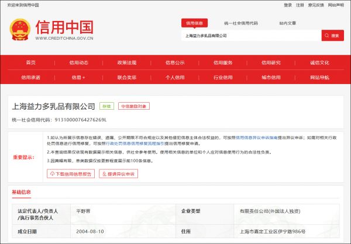This screenshot has height=244, width=351.
Task: Click download icon in 下载信用信息报告 button
Action: click(52, 174)
